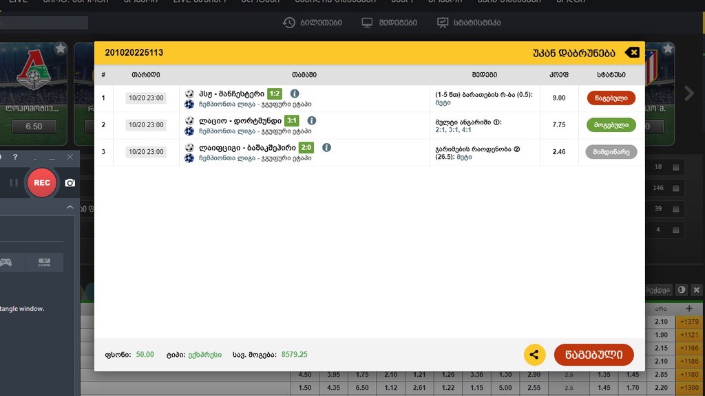The image size is (705, 396).
Task: Click the yellow share ticket button
Action: click(534, 355)
